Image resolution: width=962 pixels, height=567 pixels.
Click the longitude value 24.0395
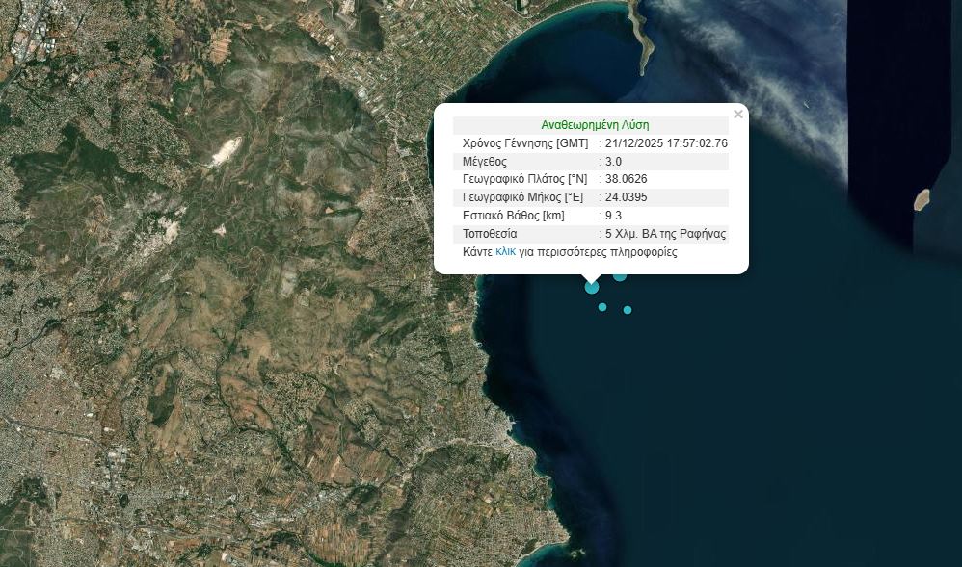626,197
